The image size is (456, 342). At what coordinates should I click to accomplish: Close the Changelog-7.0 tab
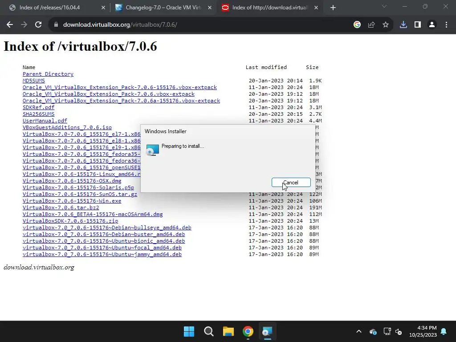tap(210, 8)
